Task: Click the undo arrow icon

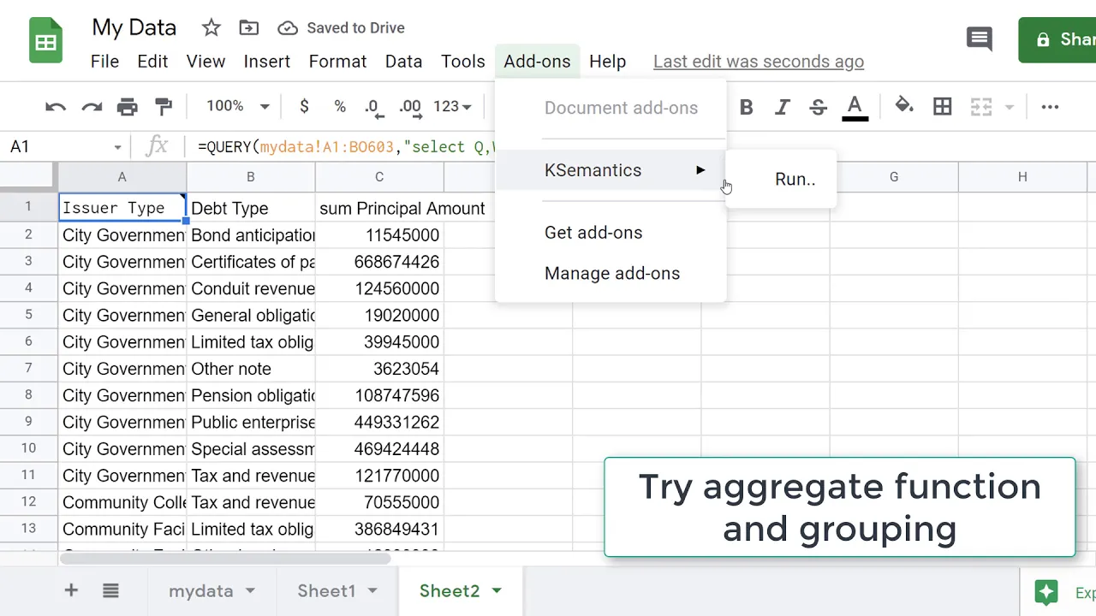Action: [x=56, y=107]
